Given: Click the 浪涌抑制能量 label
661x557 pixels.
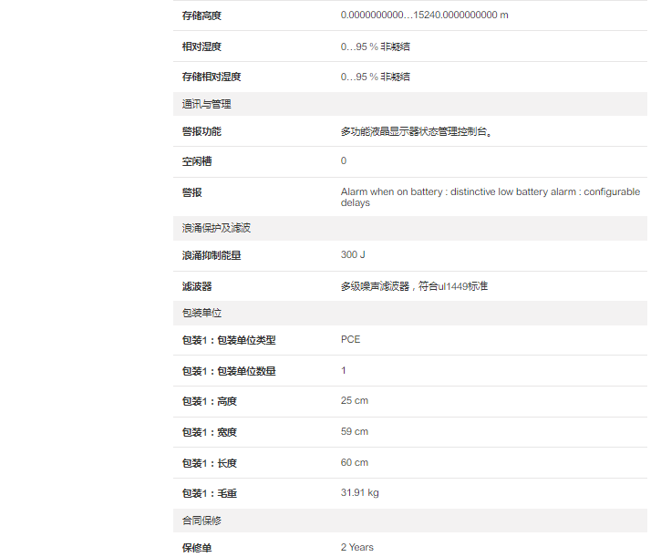Looking at the screenshot, I should click(x=212, y=256).
